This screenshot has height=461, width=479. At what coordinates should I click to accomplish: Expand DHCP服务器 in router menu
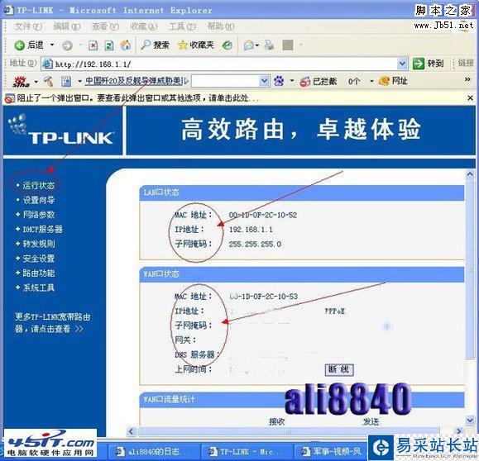42,229
